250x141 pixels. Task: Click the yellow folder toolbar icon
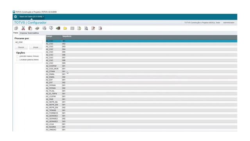65,28
